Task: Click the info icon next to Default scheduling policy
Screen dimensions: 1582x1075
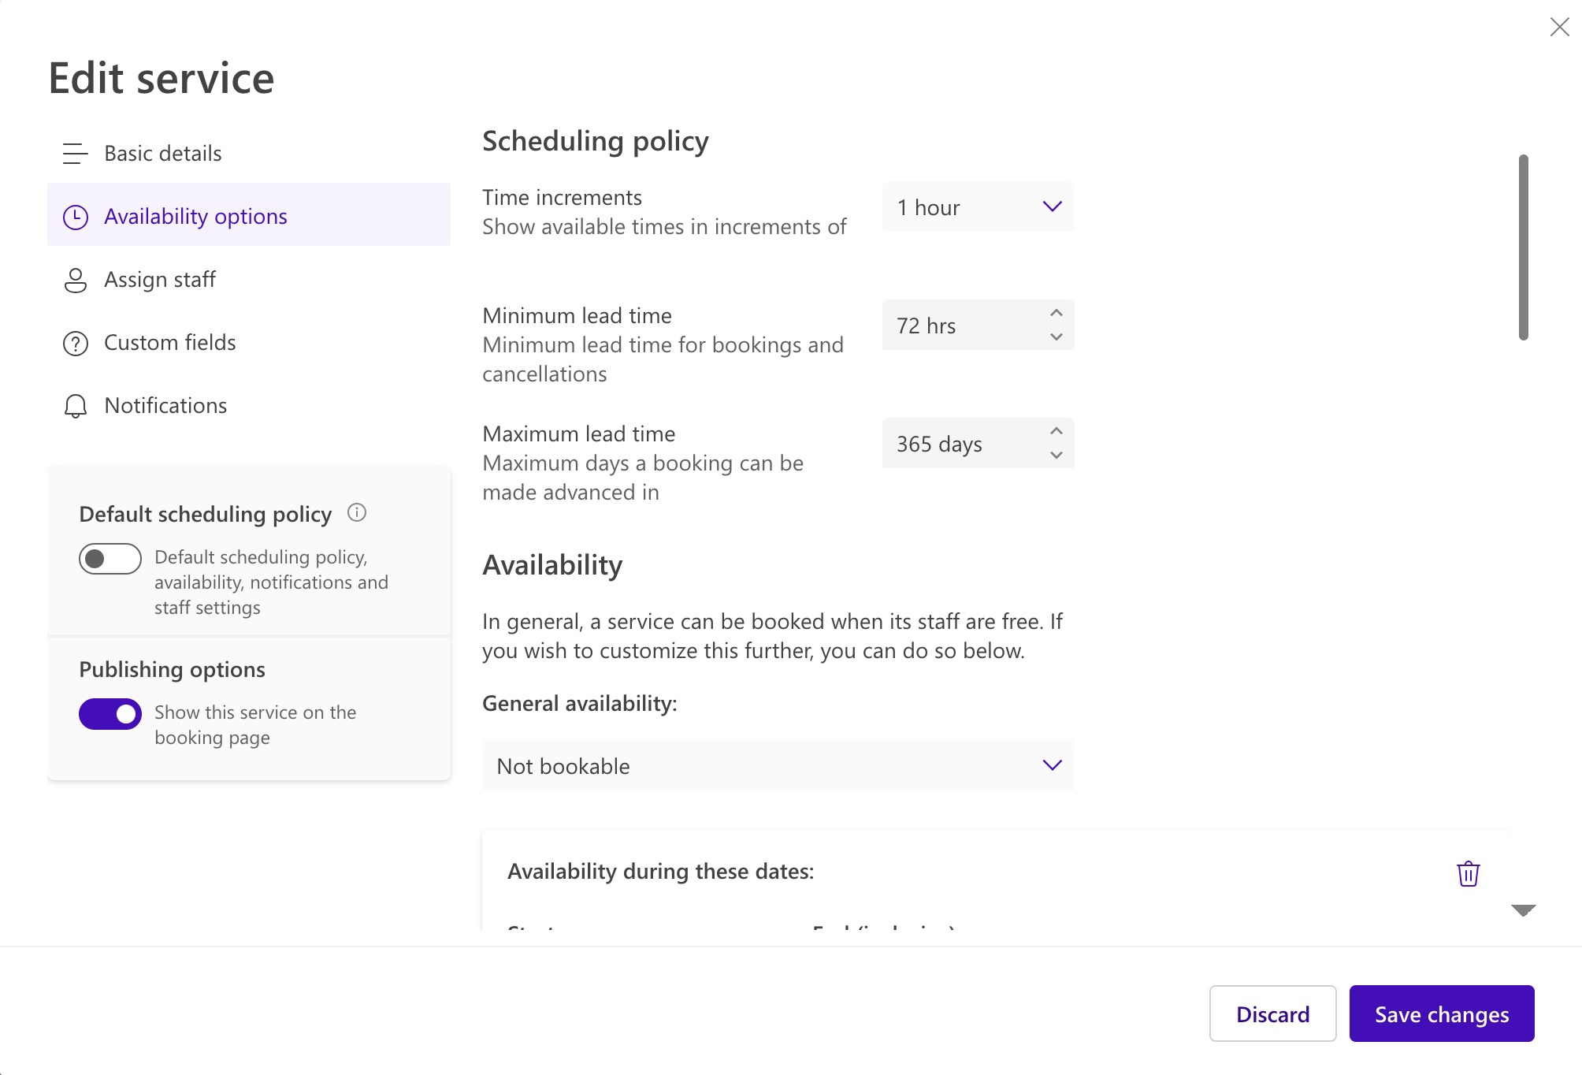Action: click(358, 513)
